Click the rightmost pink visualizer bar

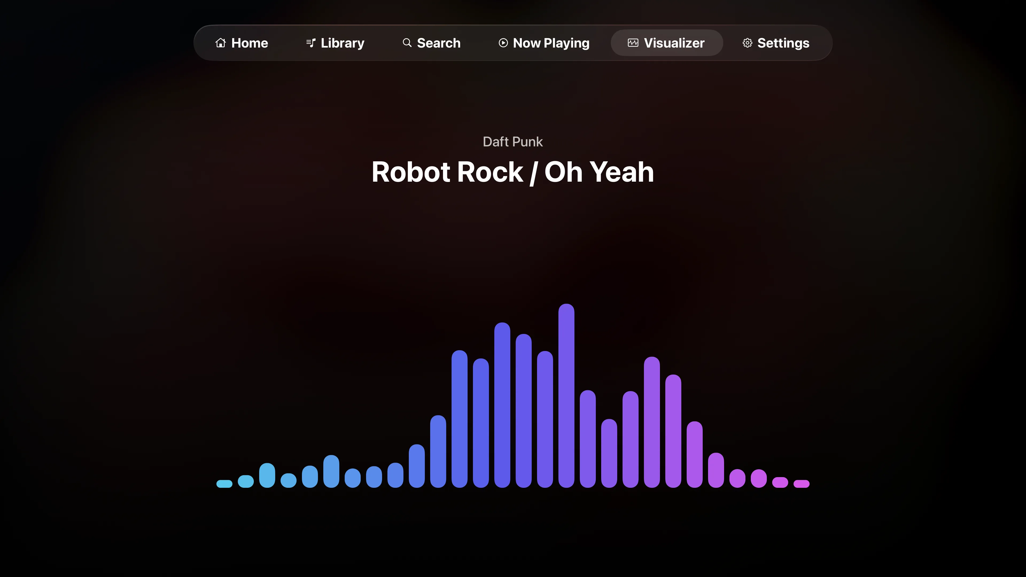coord(801,484)
